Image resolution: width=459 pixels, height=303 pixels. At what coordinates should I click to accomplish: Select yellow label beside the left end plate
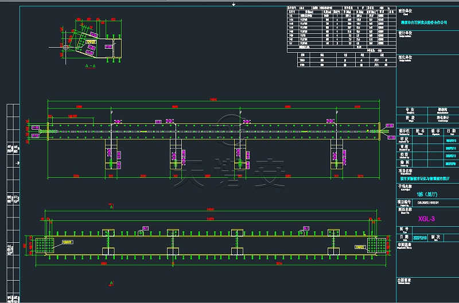point(67,242)
